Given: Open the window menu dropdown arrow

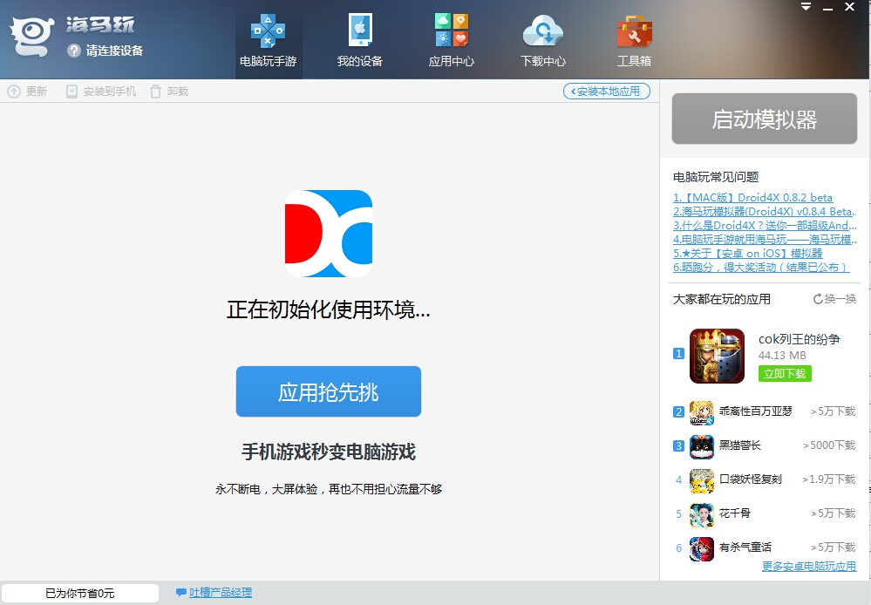Looking at the screenshot, I should (806, 7).
